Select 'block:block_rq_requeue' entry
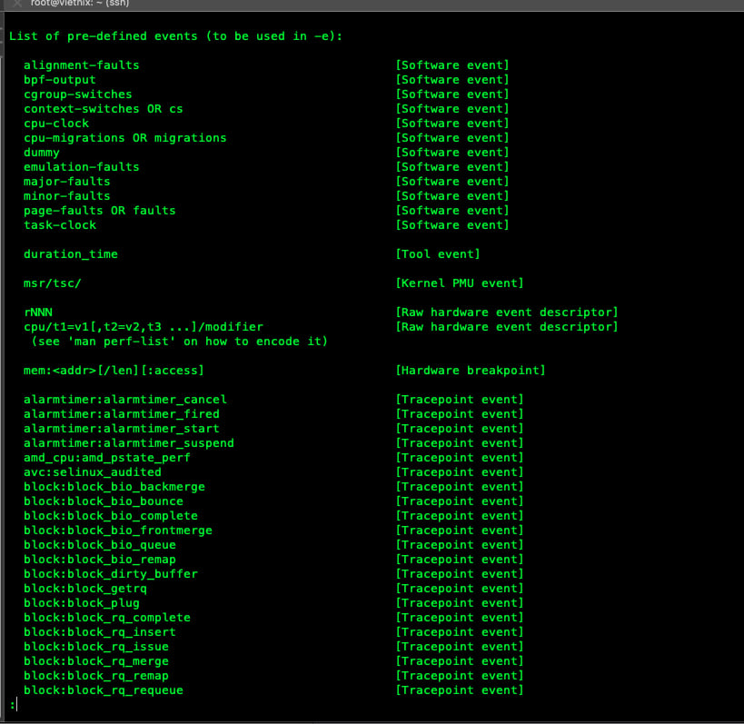This screenshot has width=744, height=724. pyautogui.click(x=104, y=690)
